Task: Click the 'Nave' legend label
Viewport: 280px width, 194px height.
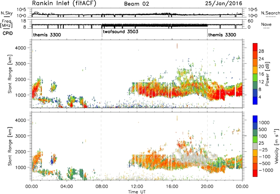Action: coord(266,24)
